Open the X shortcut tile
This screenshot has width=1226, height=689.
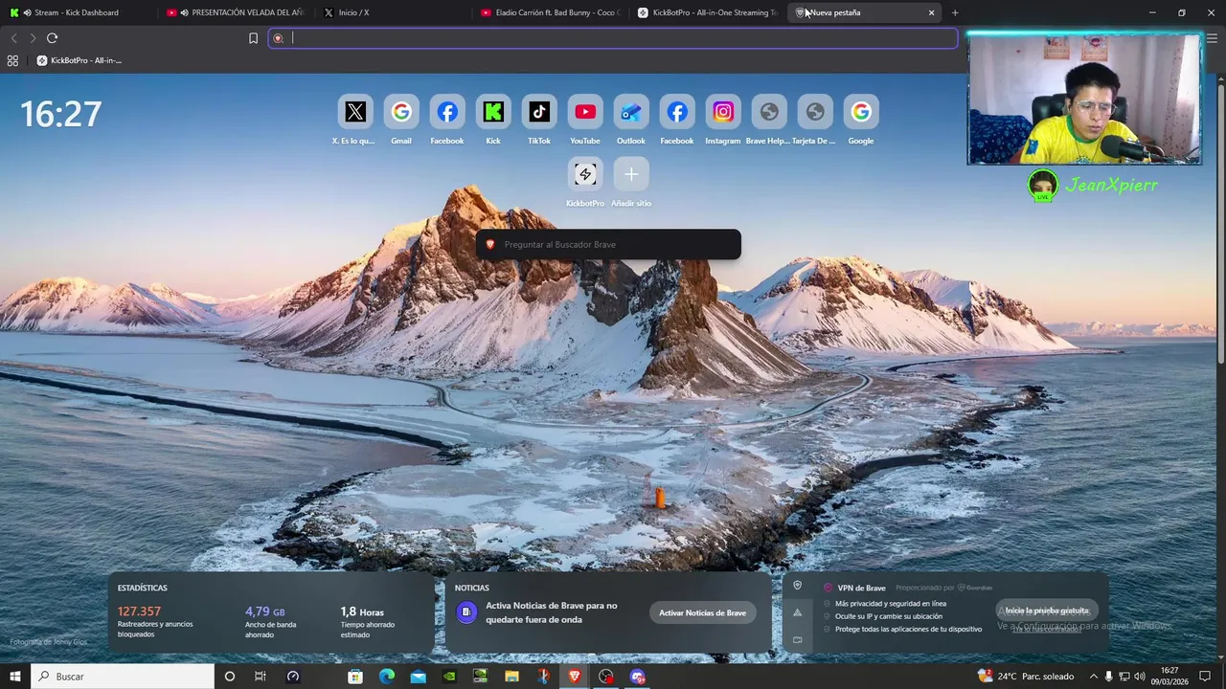tap(355, 112)
